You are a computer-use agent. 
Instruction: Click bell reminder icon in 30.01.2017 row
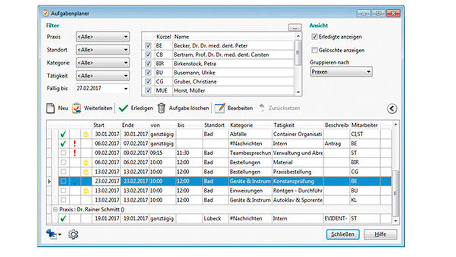(86, 134)
